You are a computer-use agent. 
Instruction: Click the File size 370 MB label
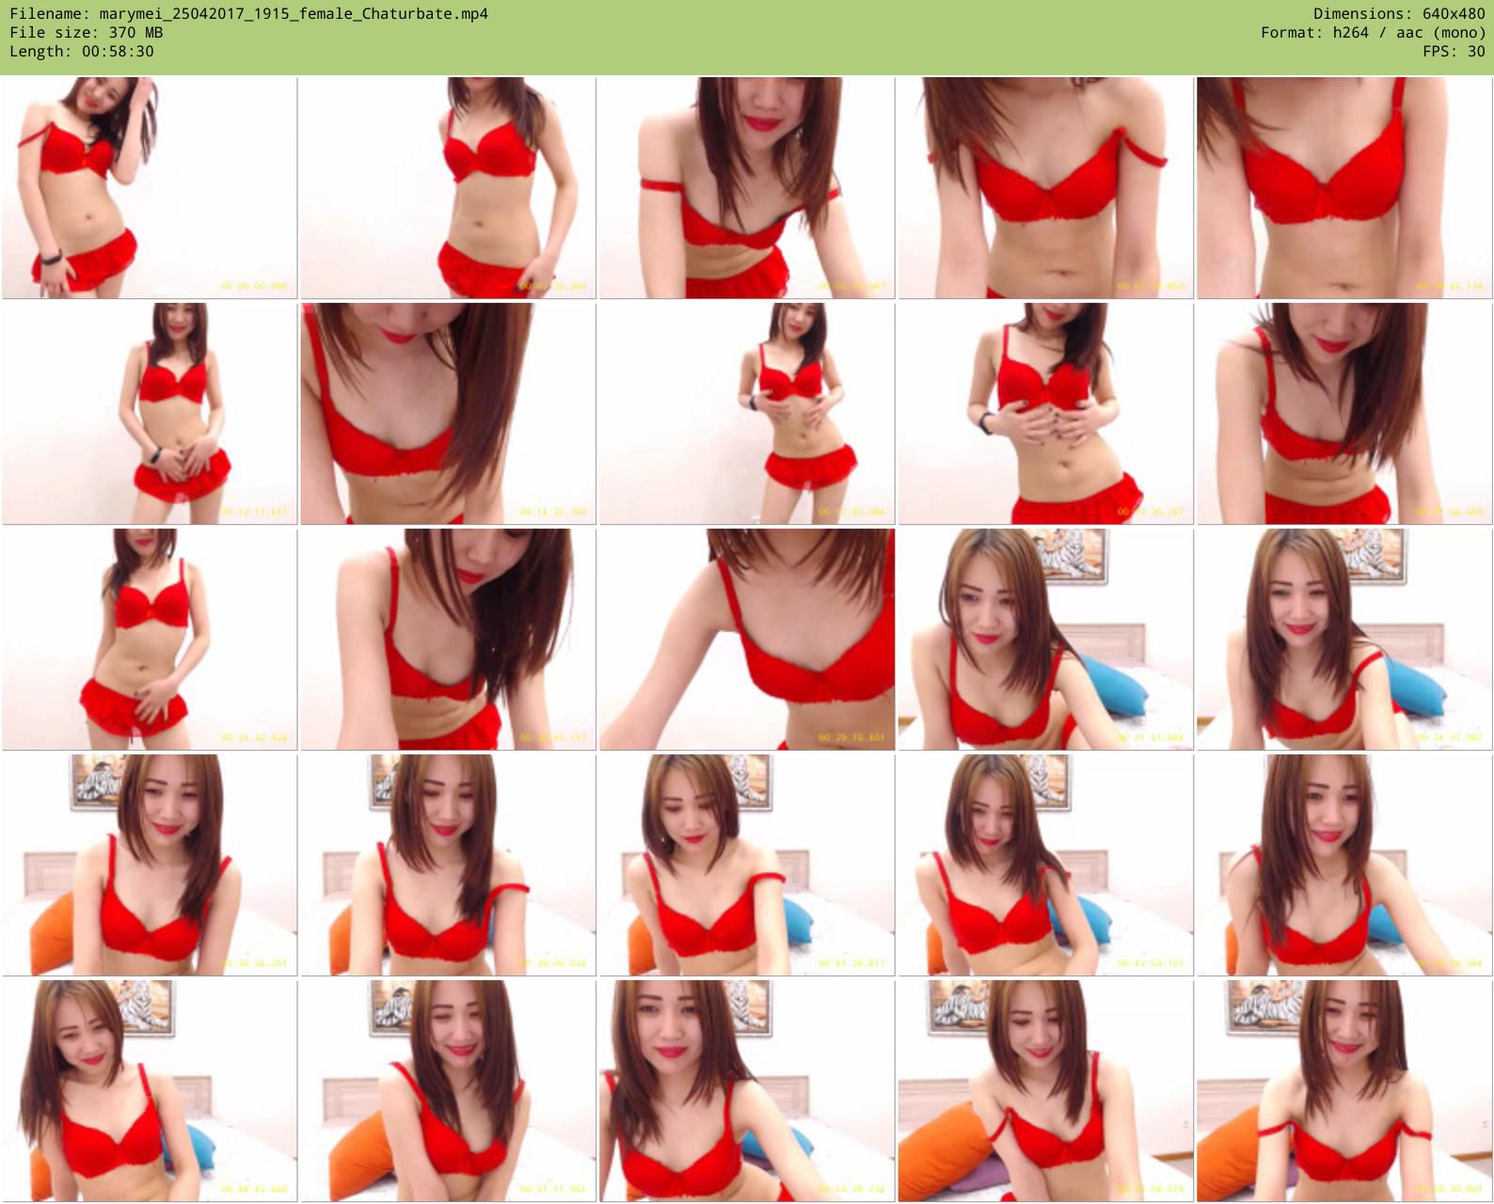(86, 33)
